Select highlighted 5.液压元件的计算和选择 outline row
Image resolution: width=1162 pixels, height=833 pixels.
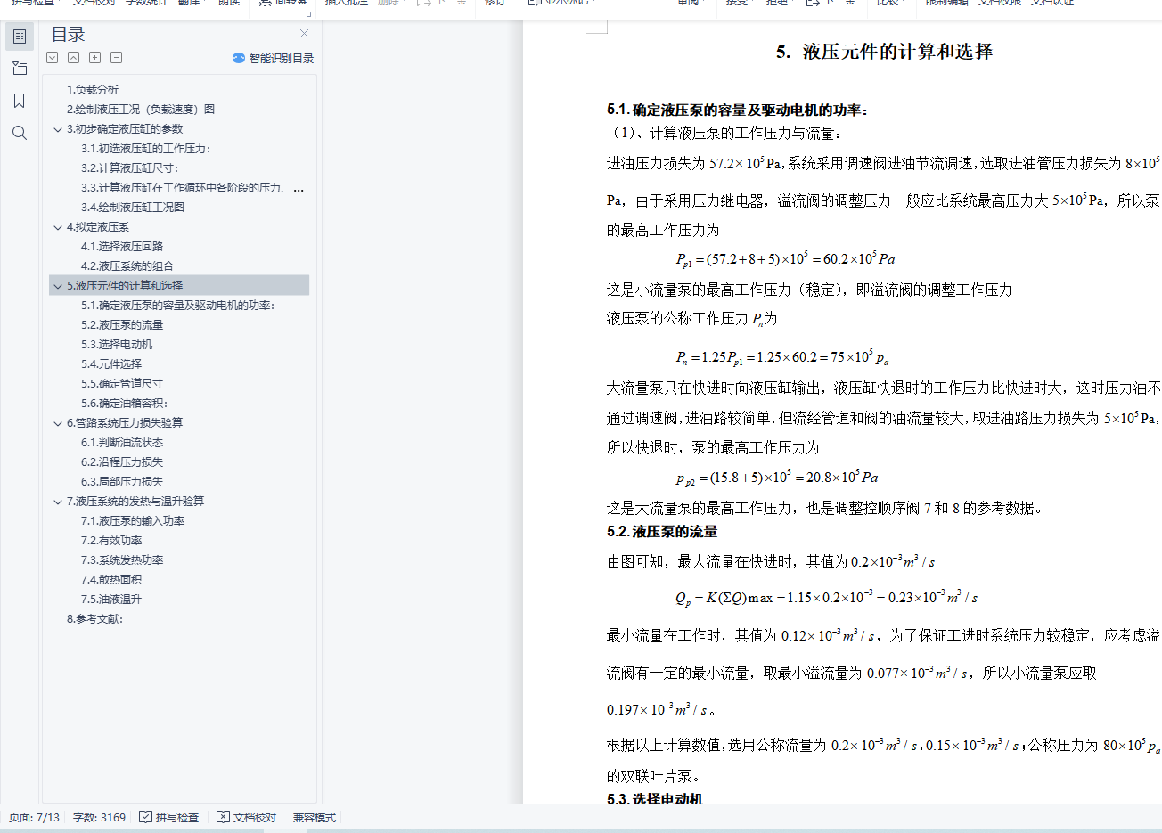(x=179, y=286)
